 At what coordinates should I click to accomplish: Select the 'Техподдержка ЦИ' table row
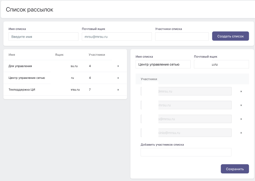(x=65, y=90)
